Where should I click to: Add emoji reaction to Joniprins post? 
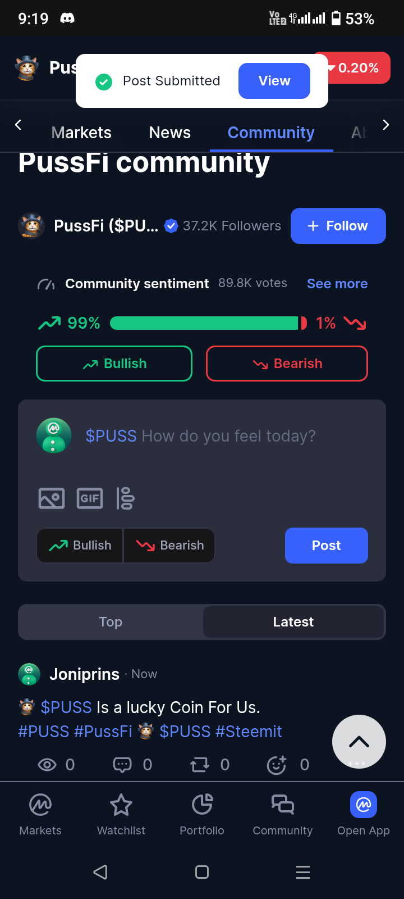pos(276,764)
